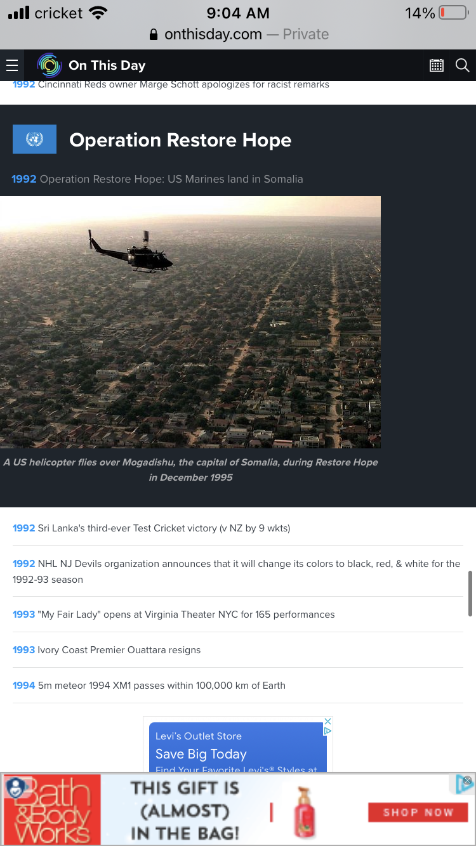Tap the Save Big Today ad text

click(201, 754)
